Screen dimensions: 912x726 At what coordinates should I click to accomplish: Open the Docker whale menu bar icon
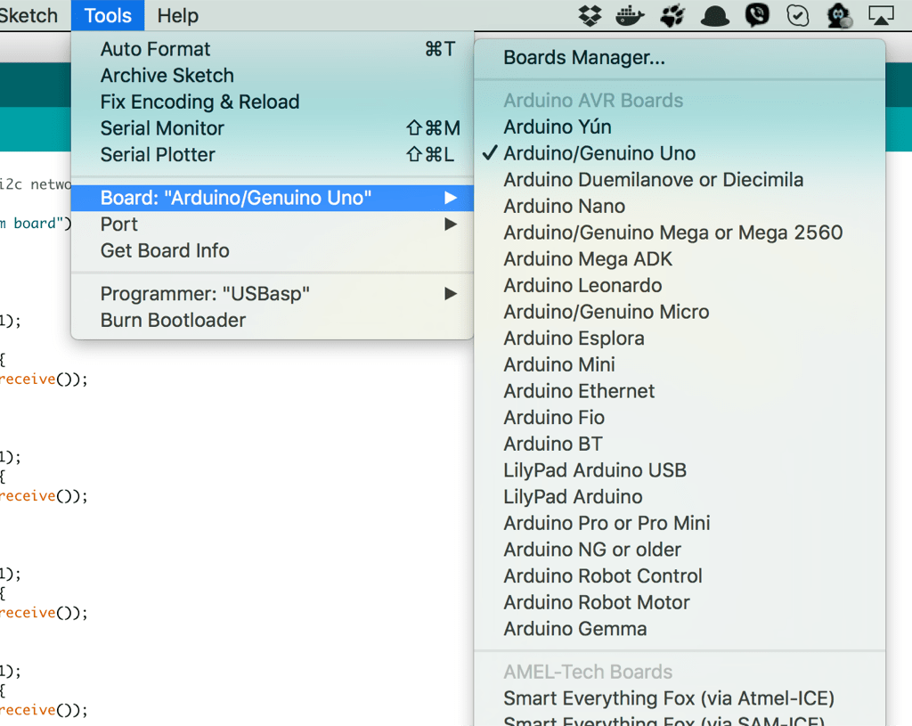click(630, 16)
